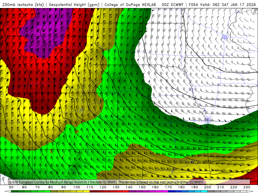
Task: Click the '50' value on the color scale
Action: (x=11, y=187)
